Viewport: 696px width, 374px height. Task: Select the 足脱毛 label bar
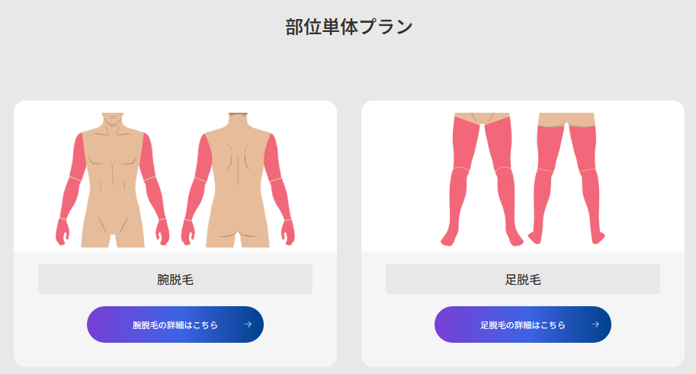(523, 279)
